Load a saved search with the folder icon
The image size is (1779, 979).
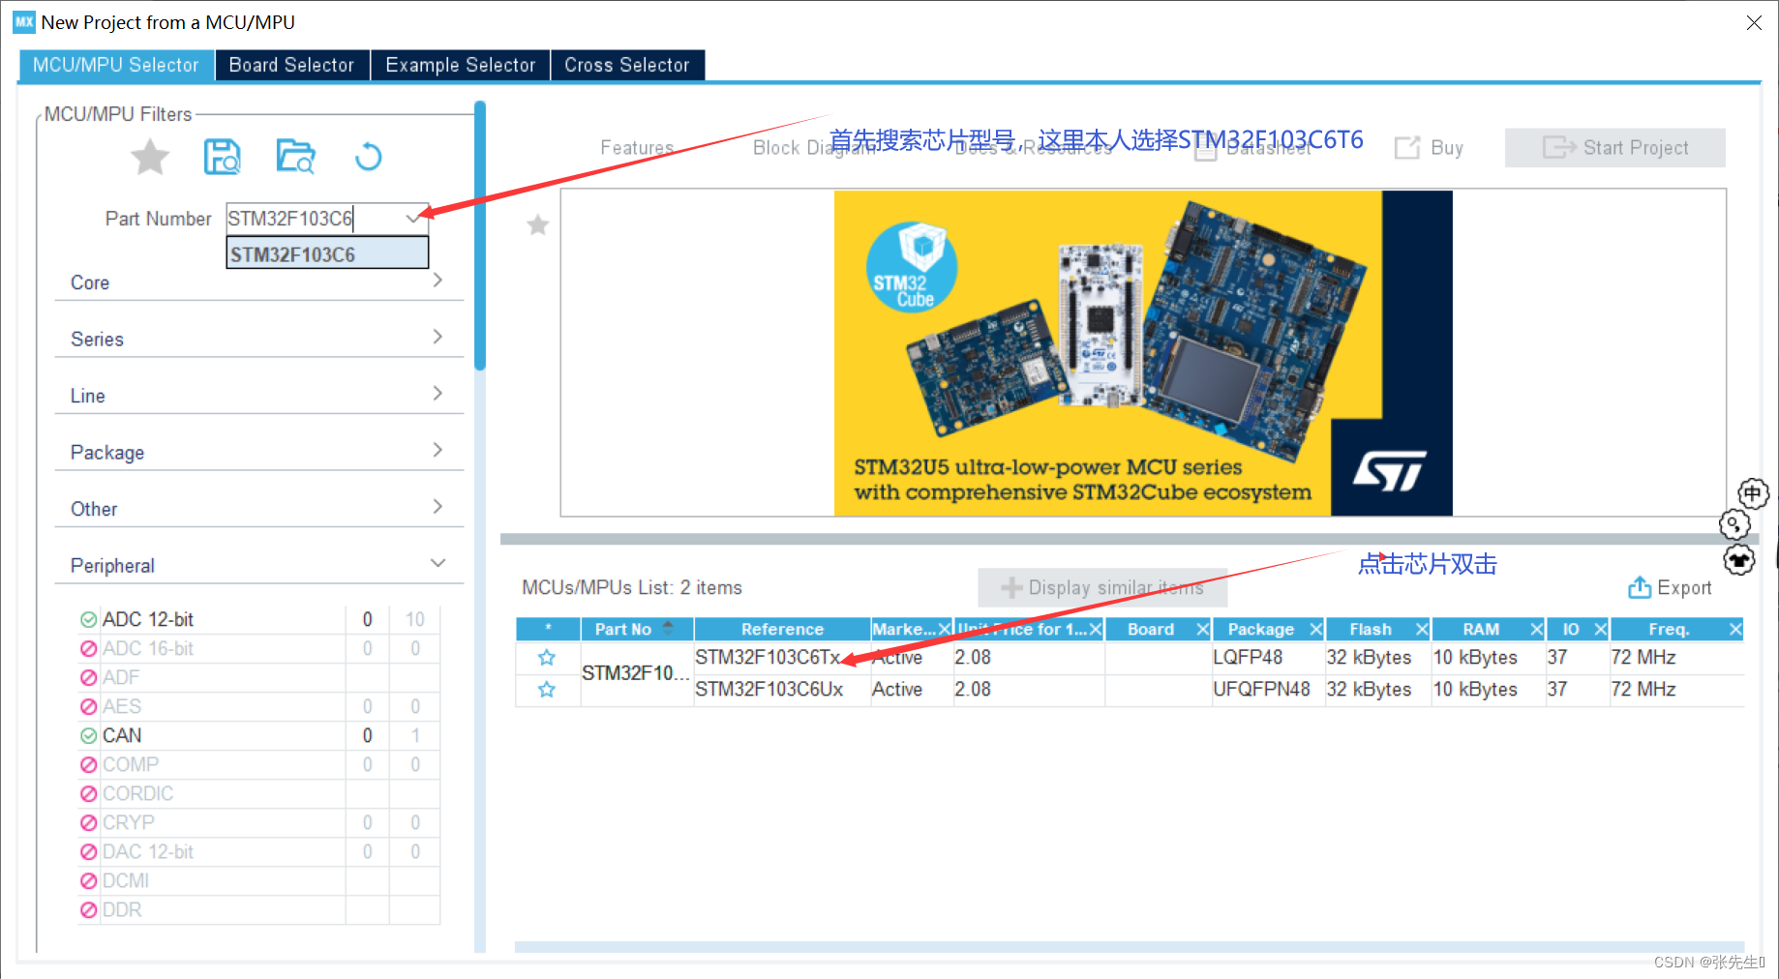295,157
